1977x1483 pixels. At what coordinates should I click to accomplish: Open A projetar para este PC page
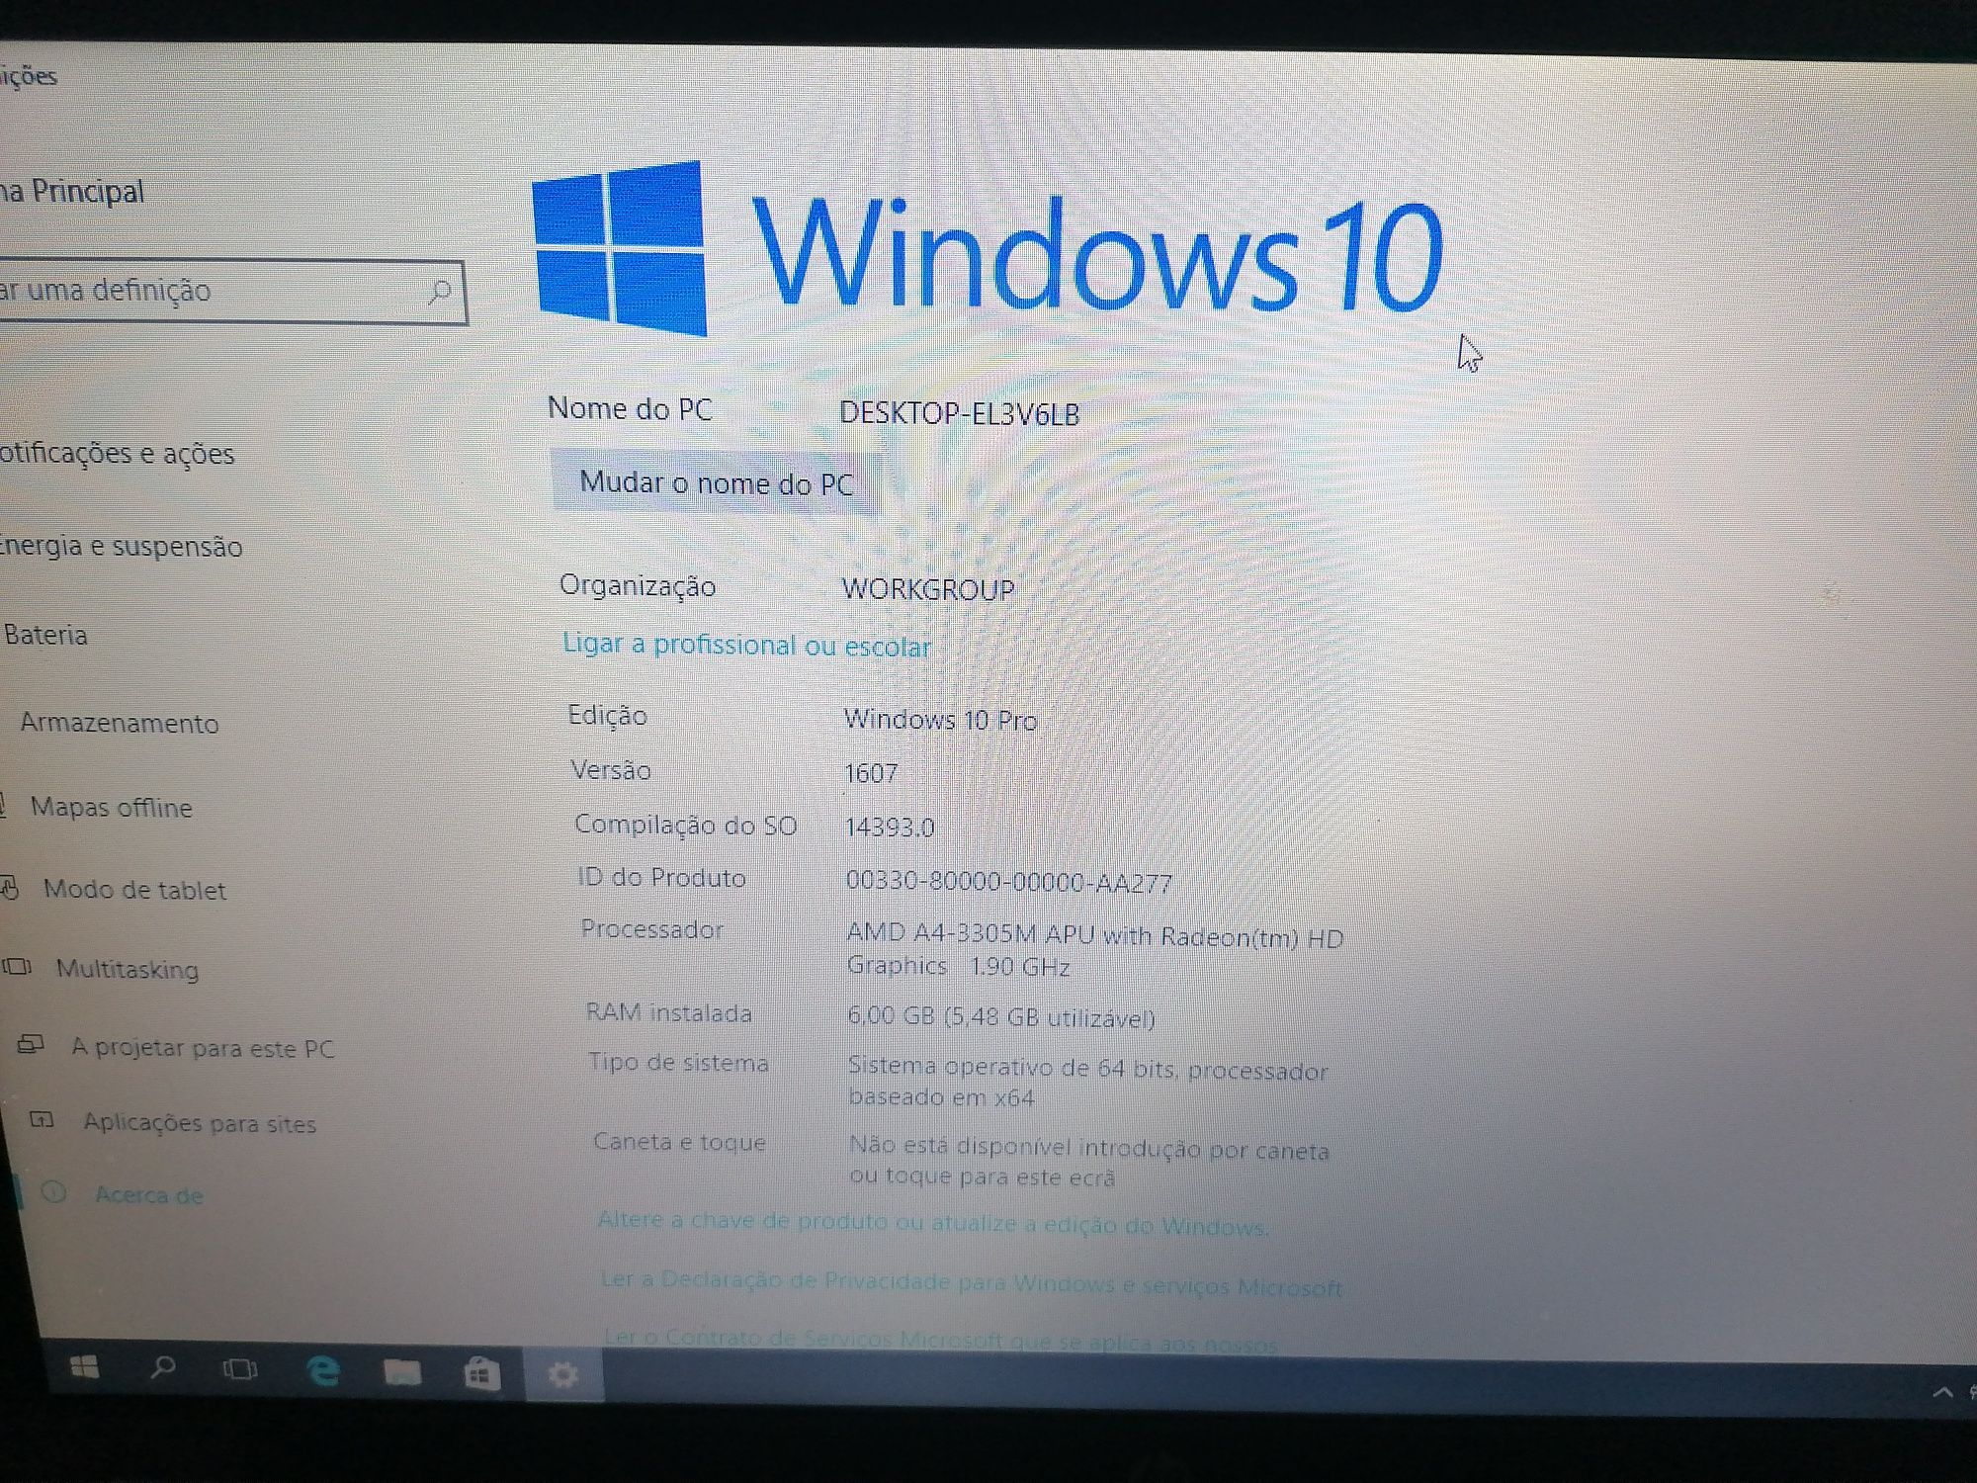click(x=203, y=1048)
